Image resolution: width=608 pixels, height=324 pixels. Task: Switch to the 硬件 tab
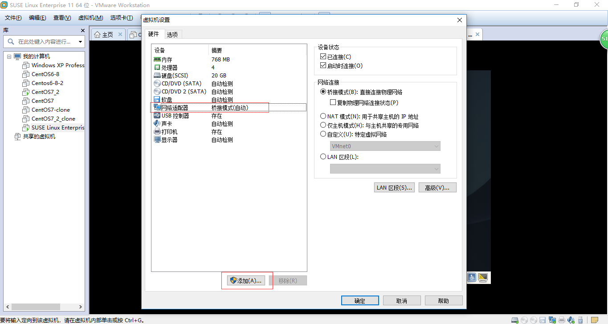coord(154,34)
